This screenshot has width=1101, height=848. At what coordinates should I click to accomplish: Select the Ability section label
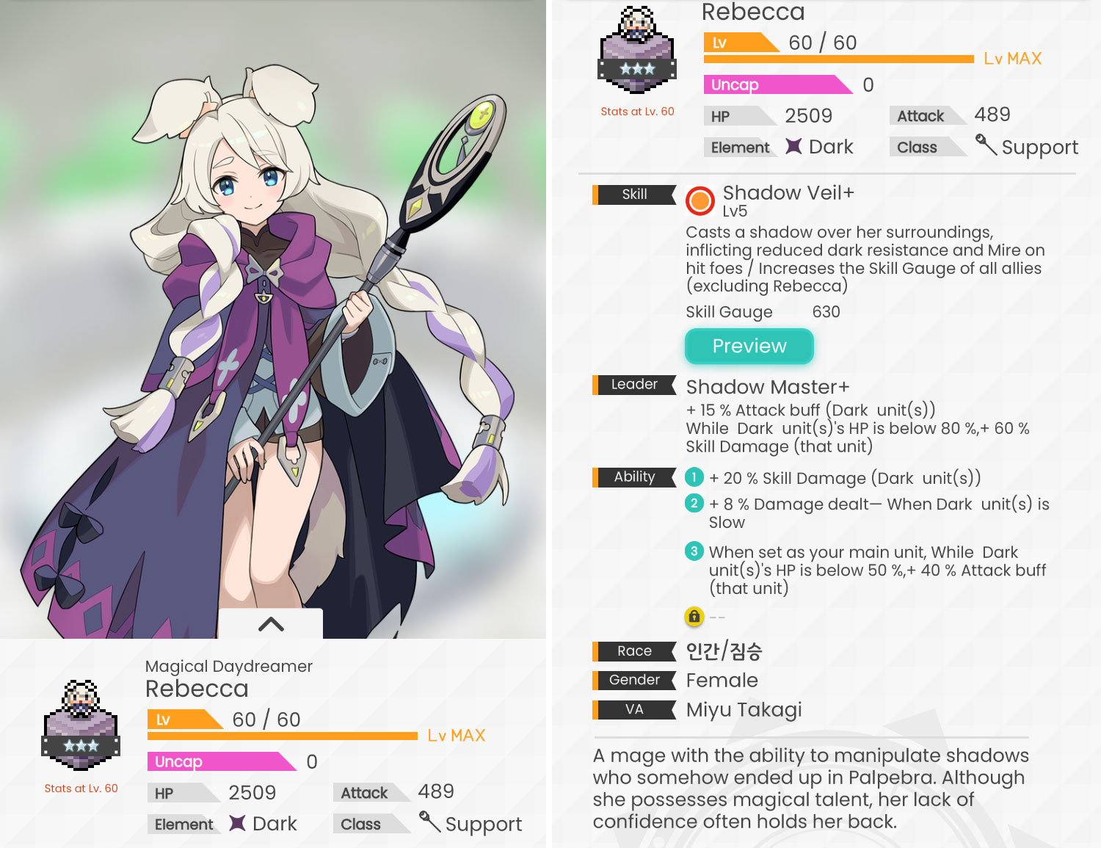[x=634, y=477]
